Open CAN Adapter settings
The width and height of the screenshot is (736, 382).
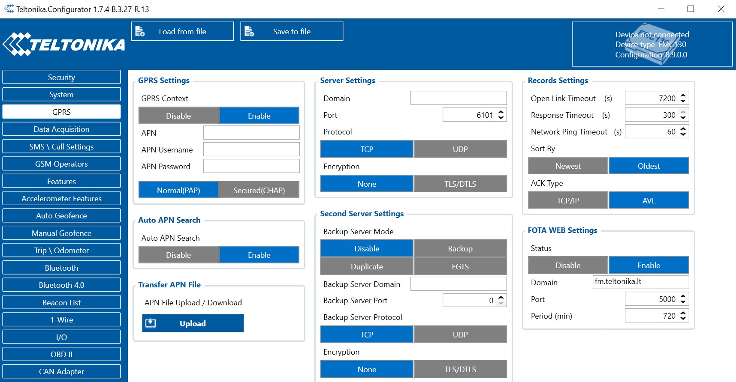coord(61,371)
